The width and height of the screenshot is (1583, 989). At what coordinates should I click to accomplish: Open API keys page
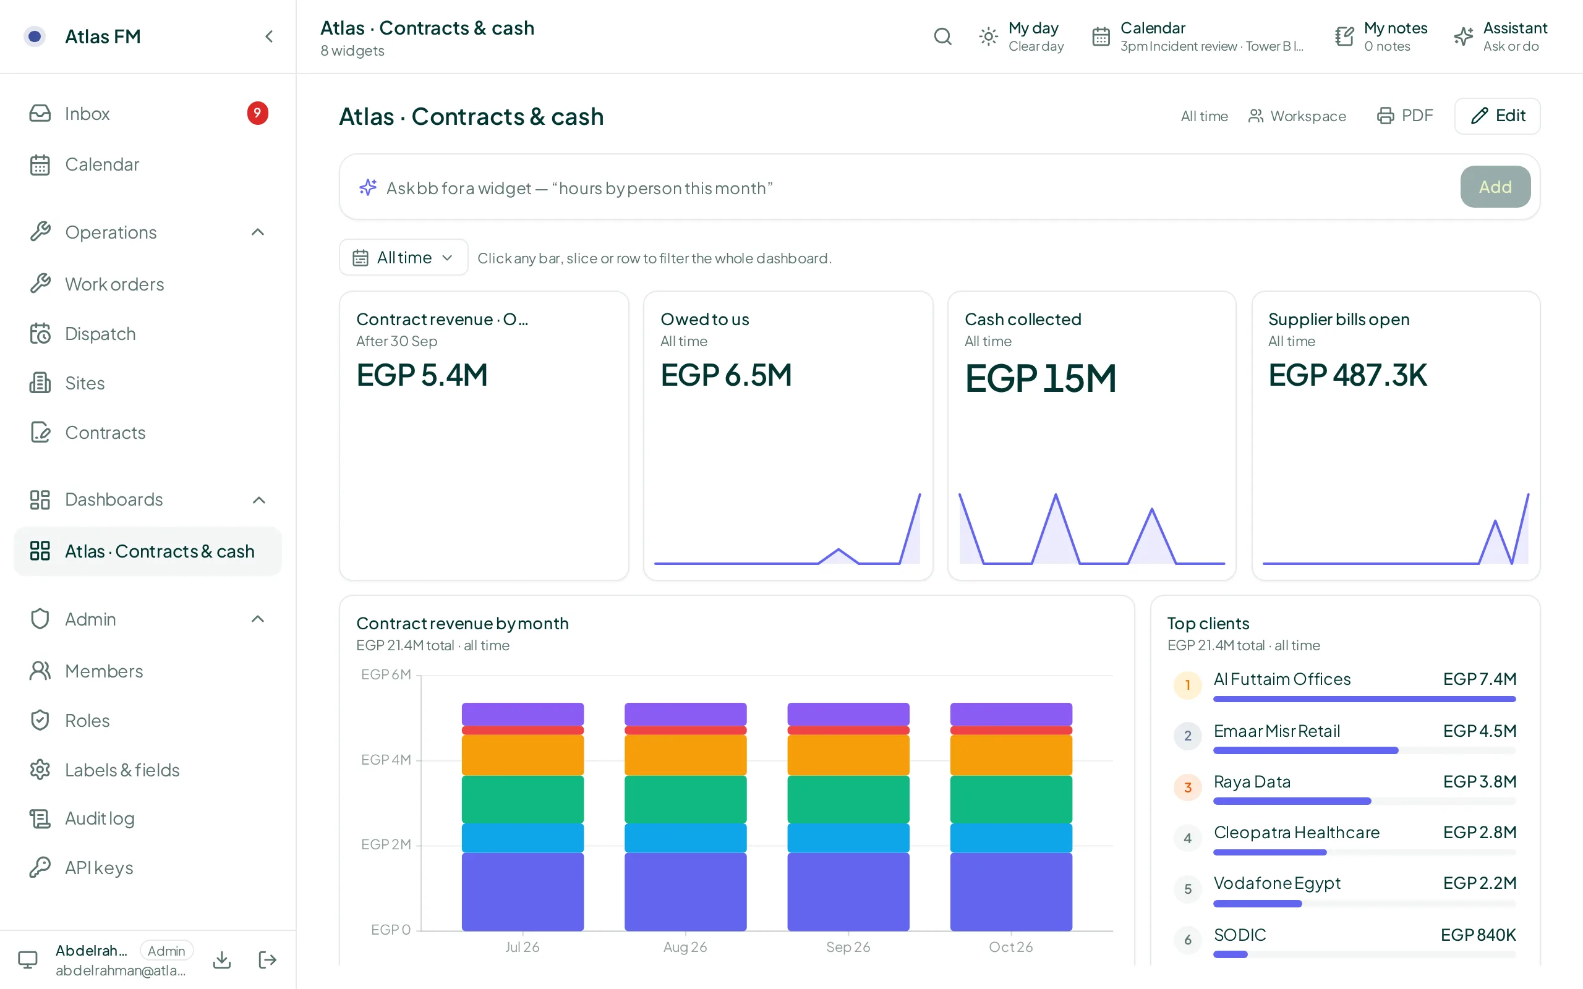pos(148,867)
